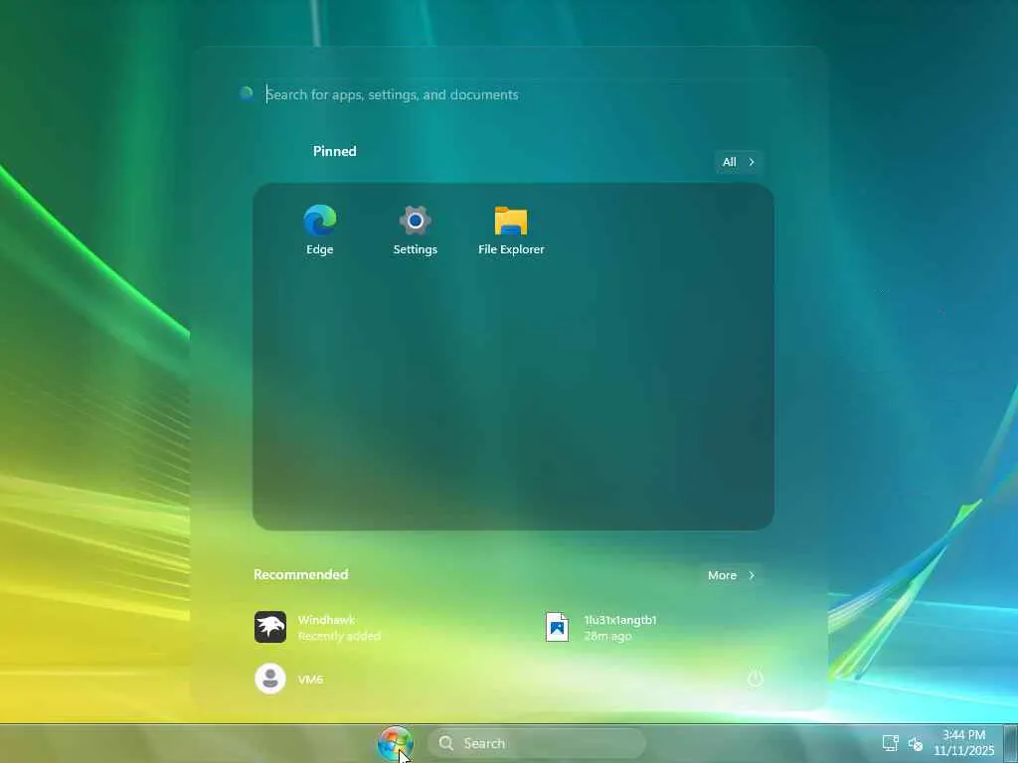Image resolution: width=1018 pixels, height=763 pixels.
Task: Click the taskbar Search box
Action: [536, 743]
